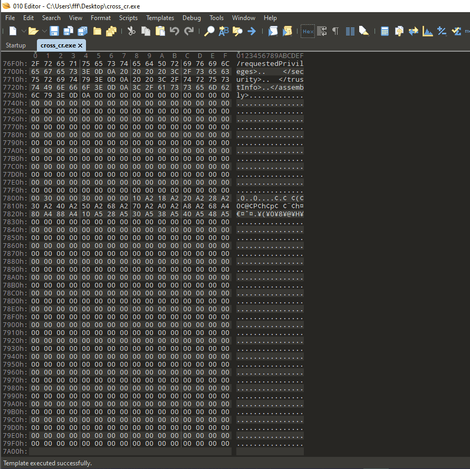Switch to the Startup tab
Viewport: 470px width, 469px height.
click(16, 45)
